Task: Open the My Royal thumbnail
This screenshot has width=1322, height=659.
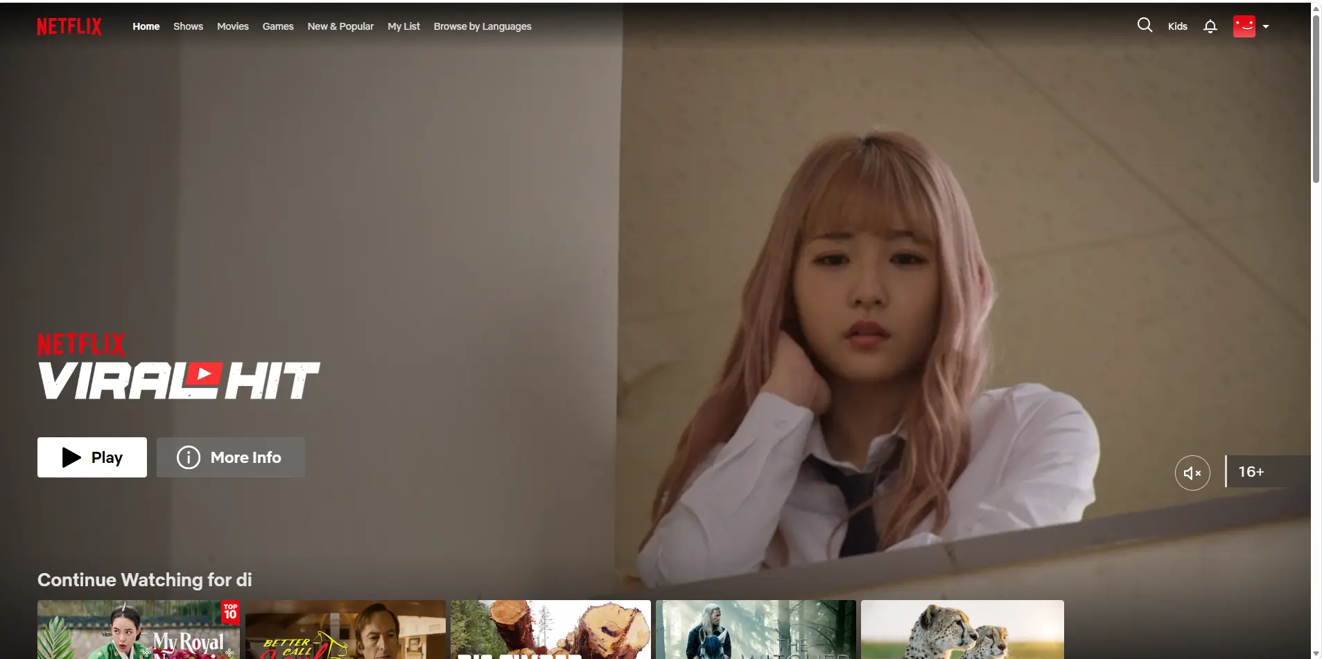Action: pos(139,629)
